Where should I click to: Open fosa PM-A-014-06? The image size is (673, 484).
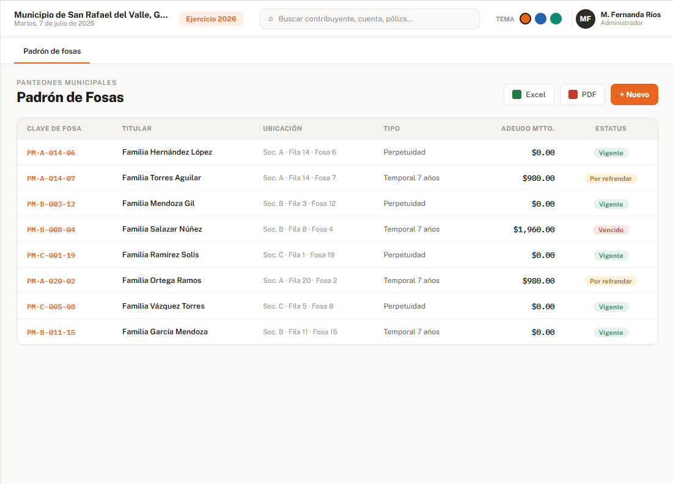[51, 153]
